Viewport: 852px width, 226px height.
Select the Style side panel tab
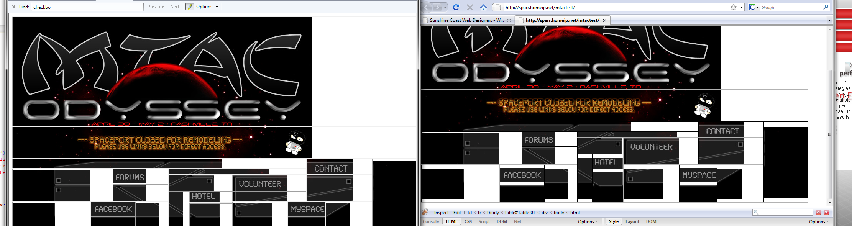pyautogui.click(x=614, y=221)
